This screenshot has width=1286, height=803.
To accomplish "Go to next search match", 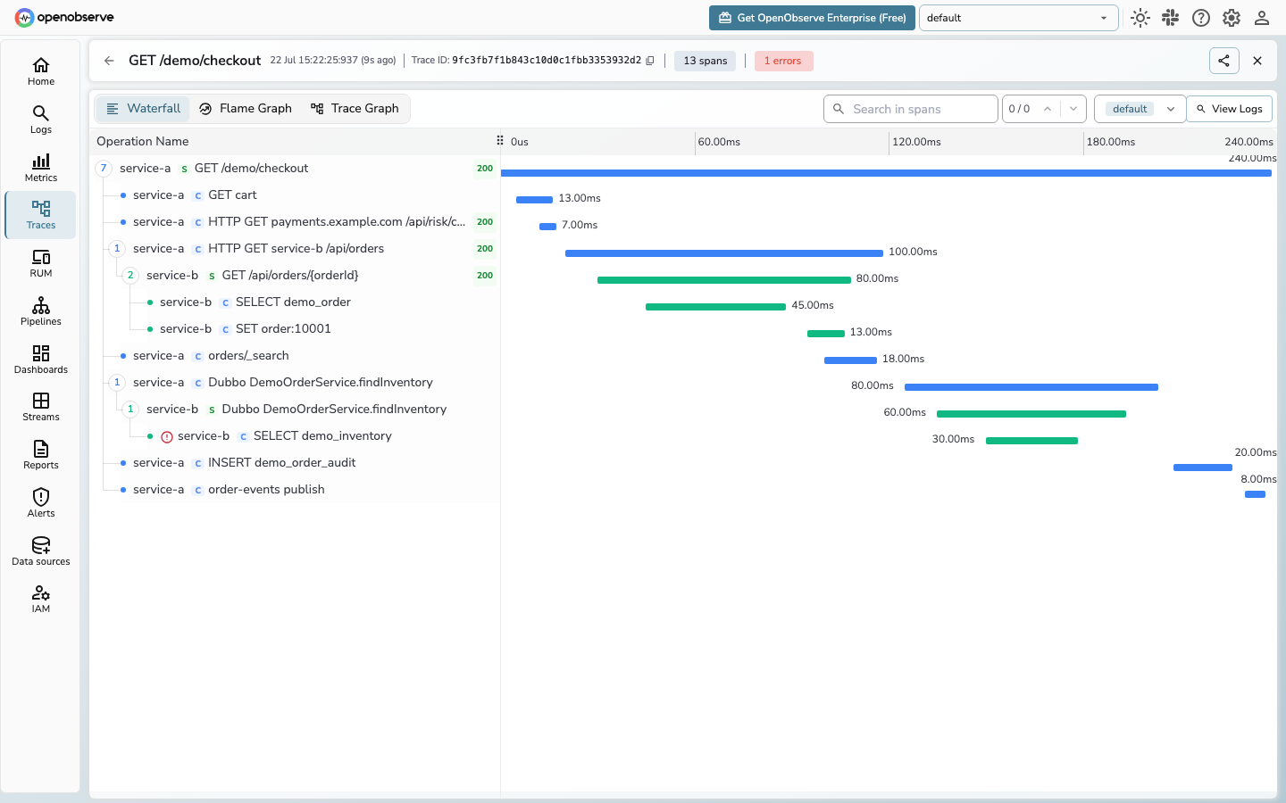I will [1073, 109].
